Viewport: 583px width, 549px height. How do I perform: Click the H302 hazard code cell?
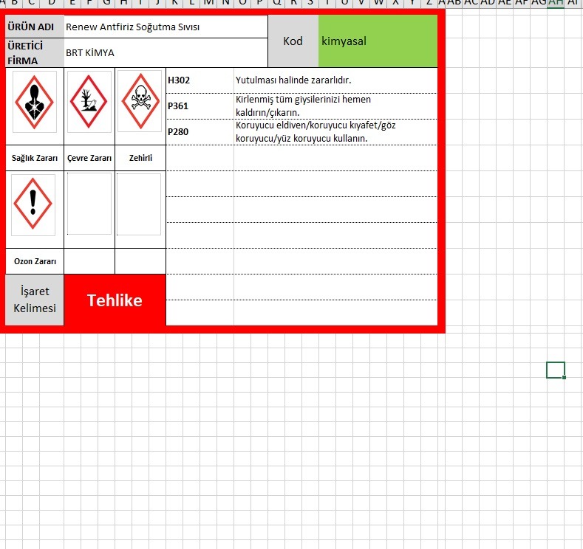point(200,80)
